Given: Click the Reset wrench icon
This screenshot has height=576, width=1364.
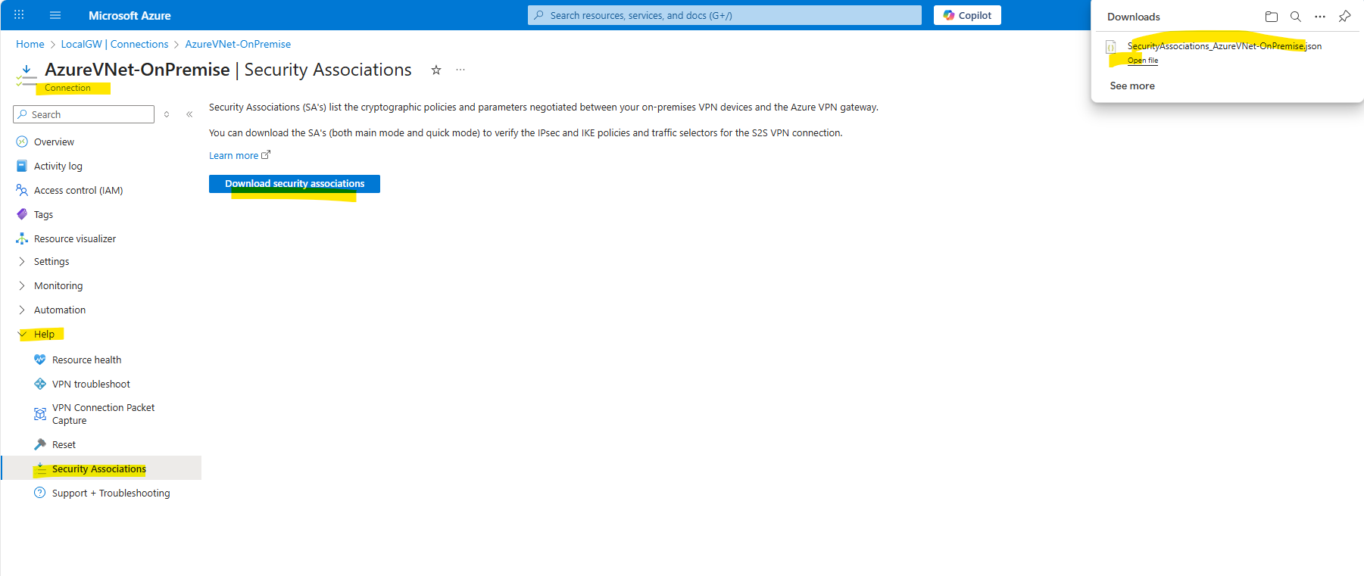Looking at the screenshot, I should 40,444.
